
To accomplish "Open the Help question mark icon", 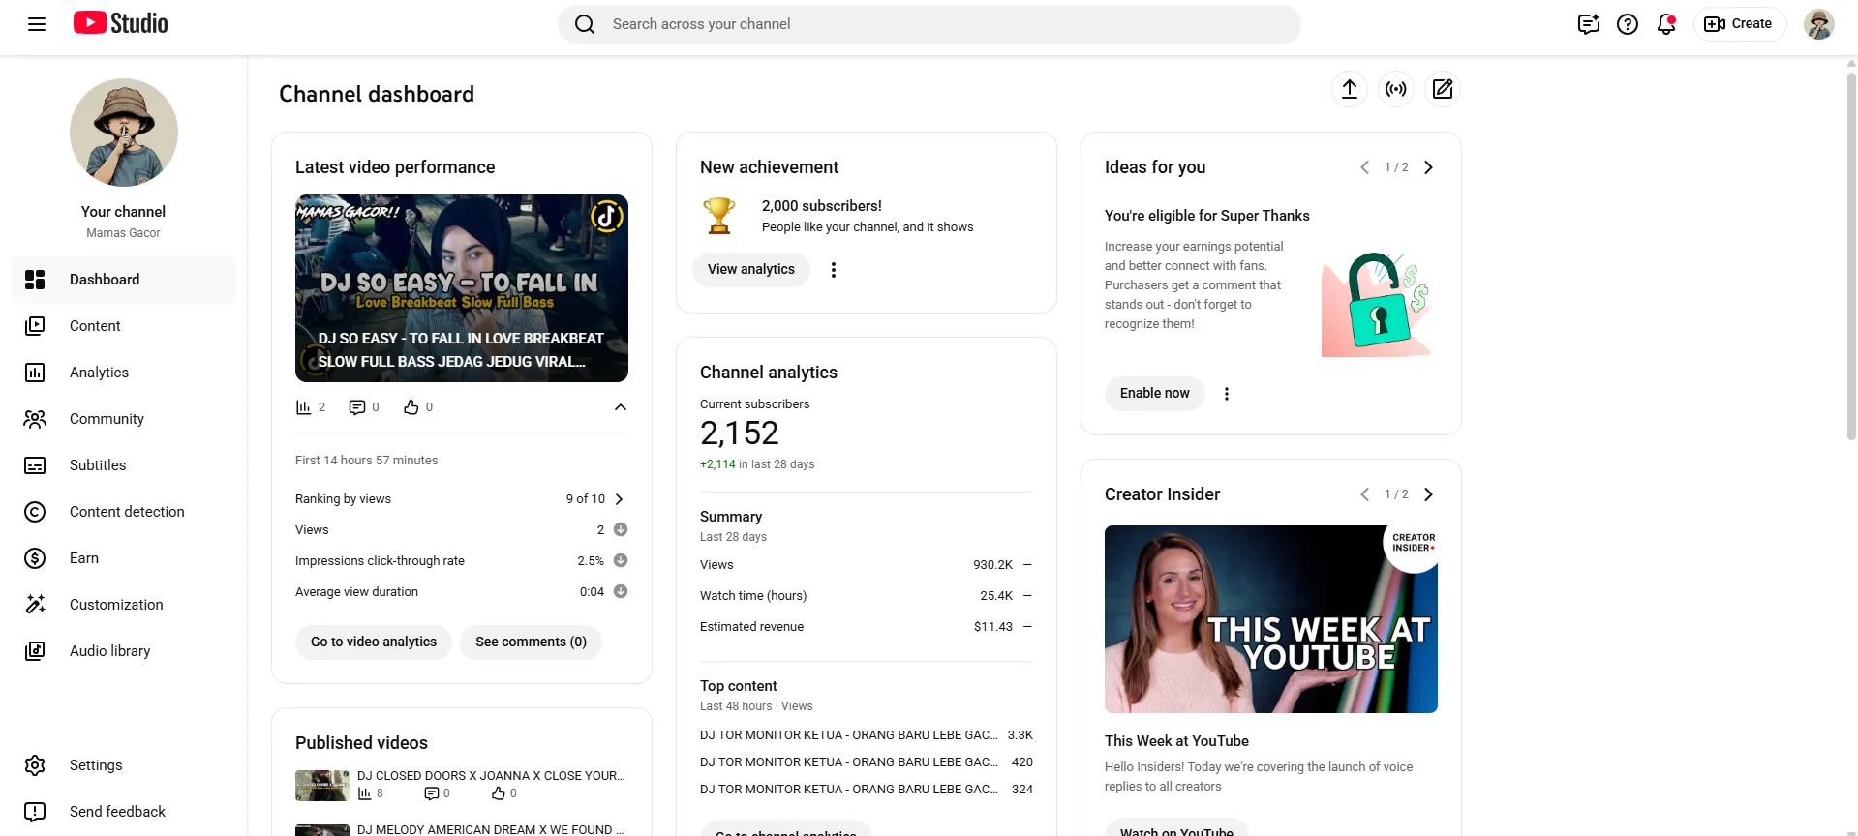I will pyautogui.click(x=1628, y=24).
